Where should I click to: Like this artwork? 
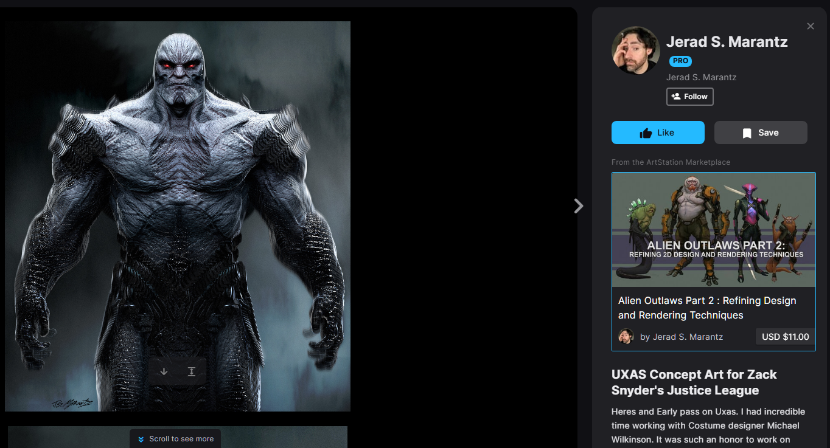click(x=658, y=133)
